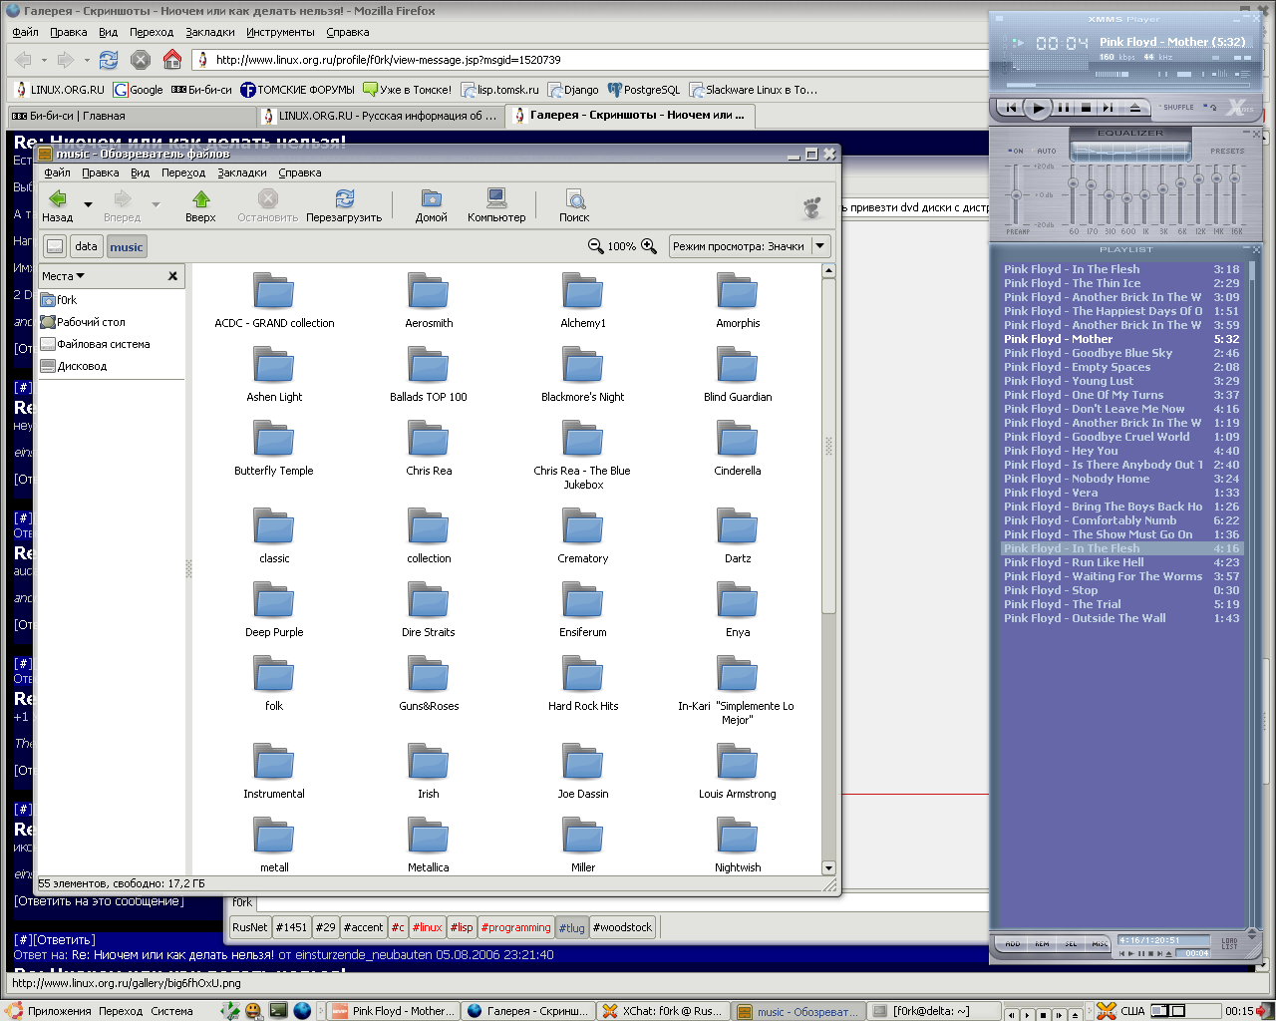1276x1021 pixels.
Task: Click the terminal launcher in panel
Action: [278, 1011]
